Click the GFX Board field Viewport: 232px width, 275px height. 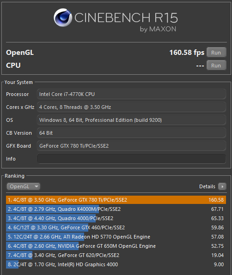[131, 146]
